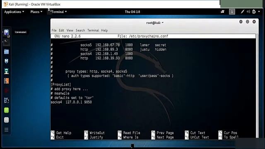Viewport: 265px width, 149px height.
Task: Click the '# defaults set to "tor"' line
Action: coord(72,98)
